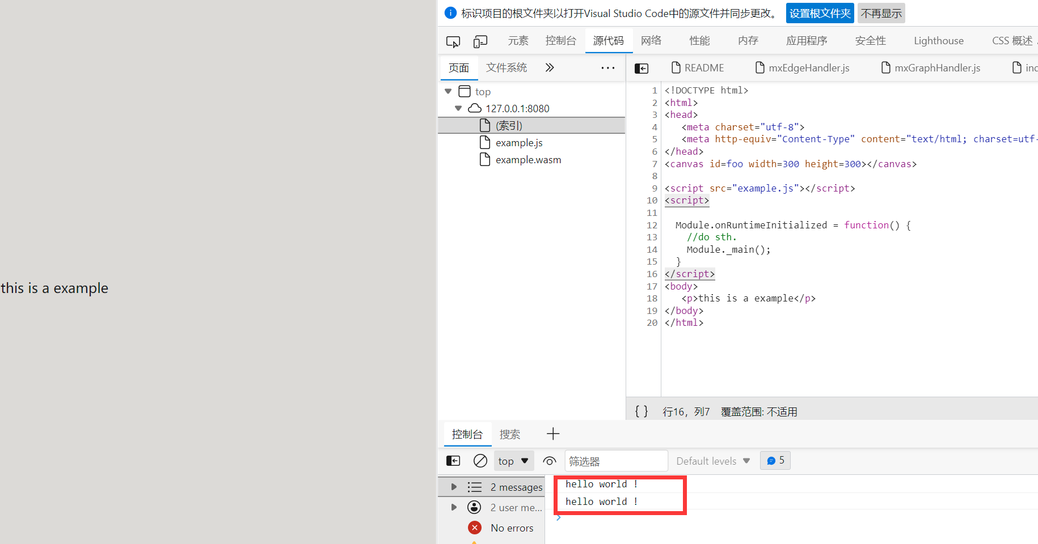The image size is (1038, 544).
Task: Open the Default levels dropdown
Action: [x=713, y=461]
